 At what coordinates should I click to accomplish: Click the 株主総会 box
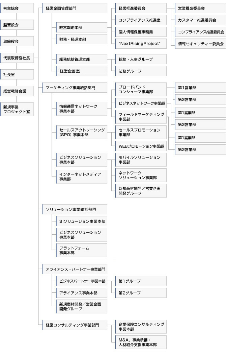17,8
